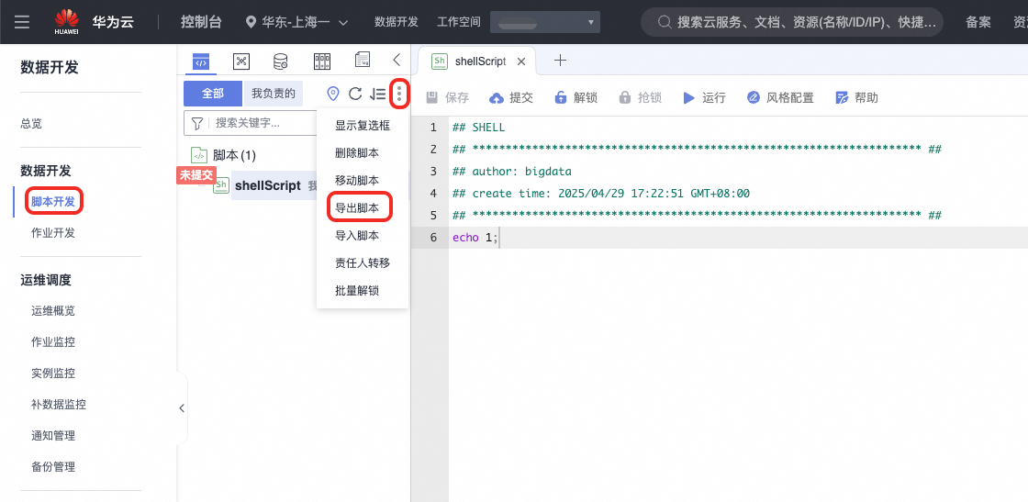
Task: Open the fifth panel document icon
Action: (362, 61)
